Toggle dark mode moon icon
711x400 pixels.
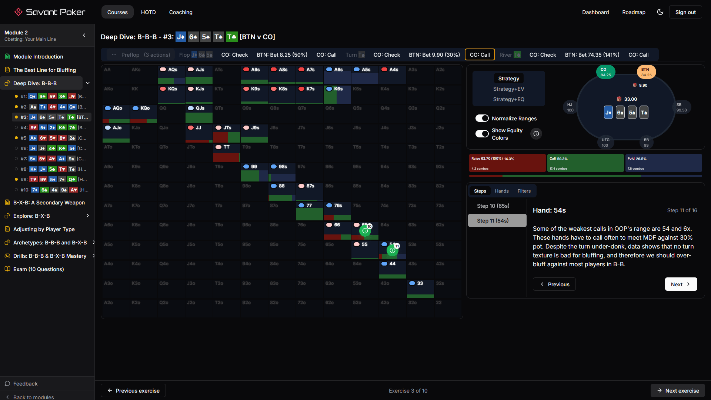[660, 12]
